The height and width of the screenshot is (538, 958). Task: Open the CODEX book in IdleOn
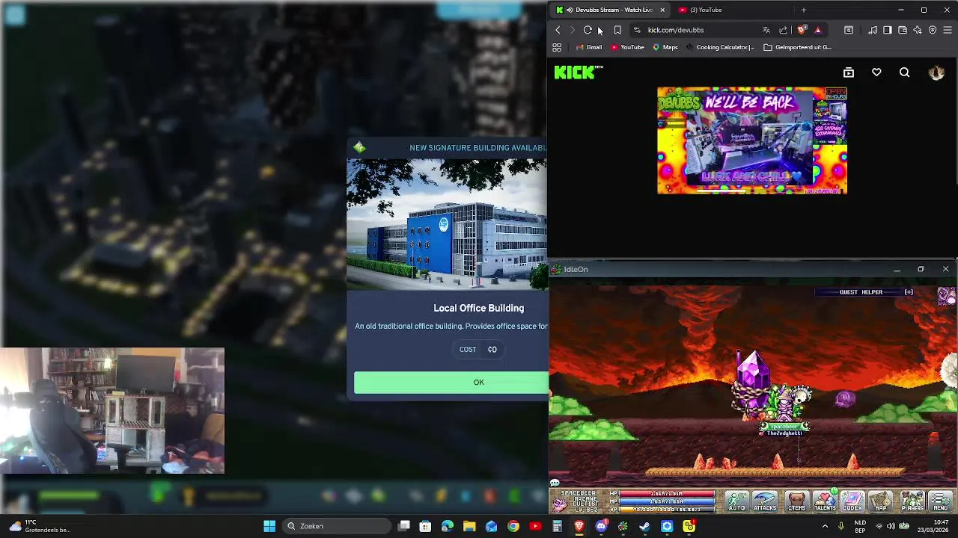(852, 501)
